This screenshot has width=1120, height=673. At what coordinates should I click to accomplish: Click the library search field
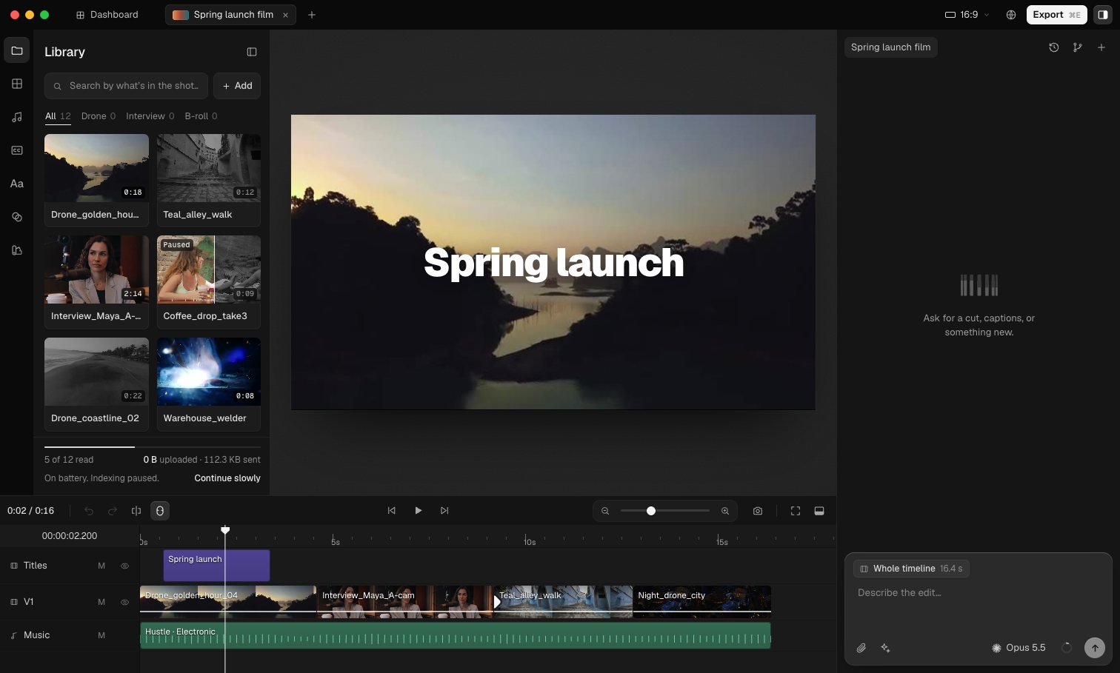[126, 86]
